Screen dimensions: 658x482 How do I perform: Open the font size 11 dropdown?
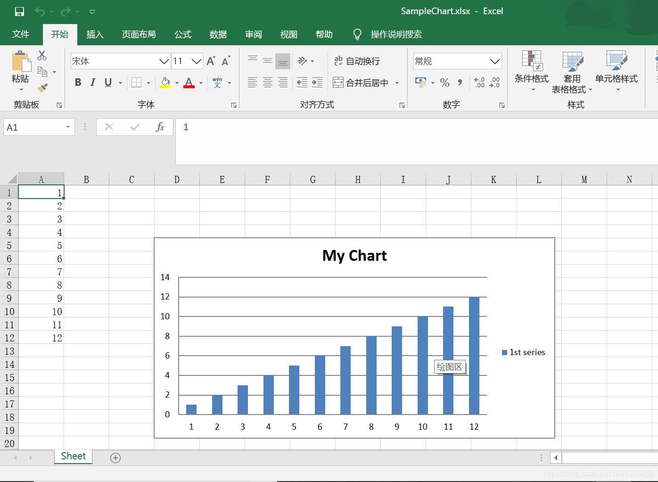(x=197, y=61)
